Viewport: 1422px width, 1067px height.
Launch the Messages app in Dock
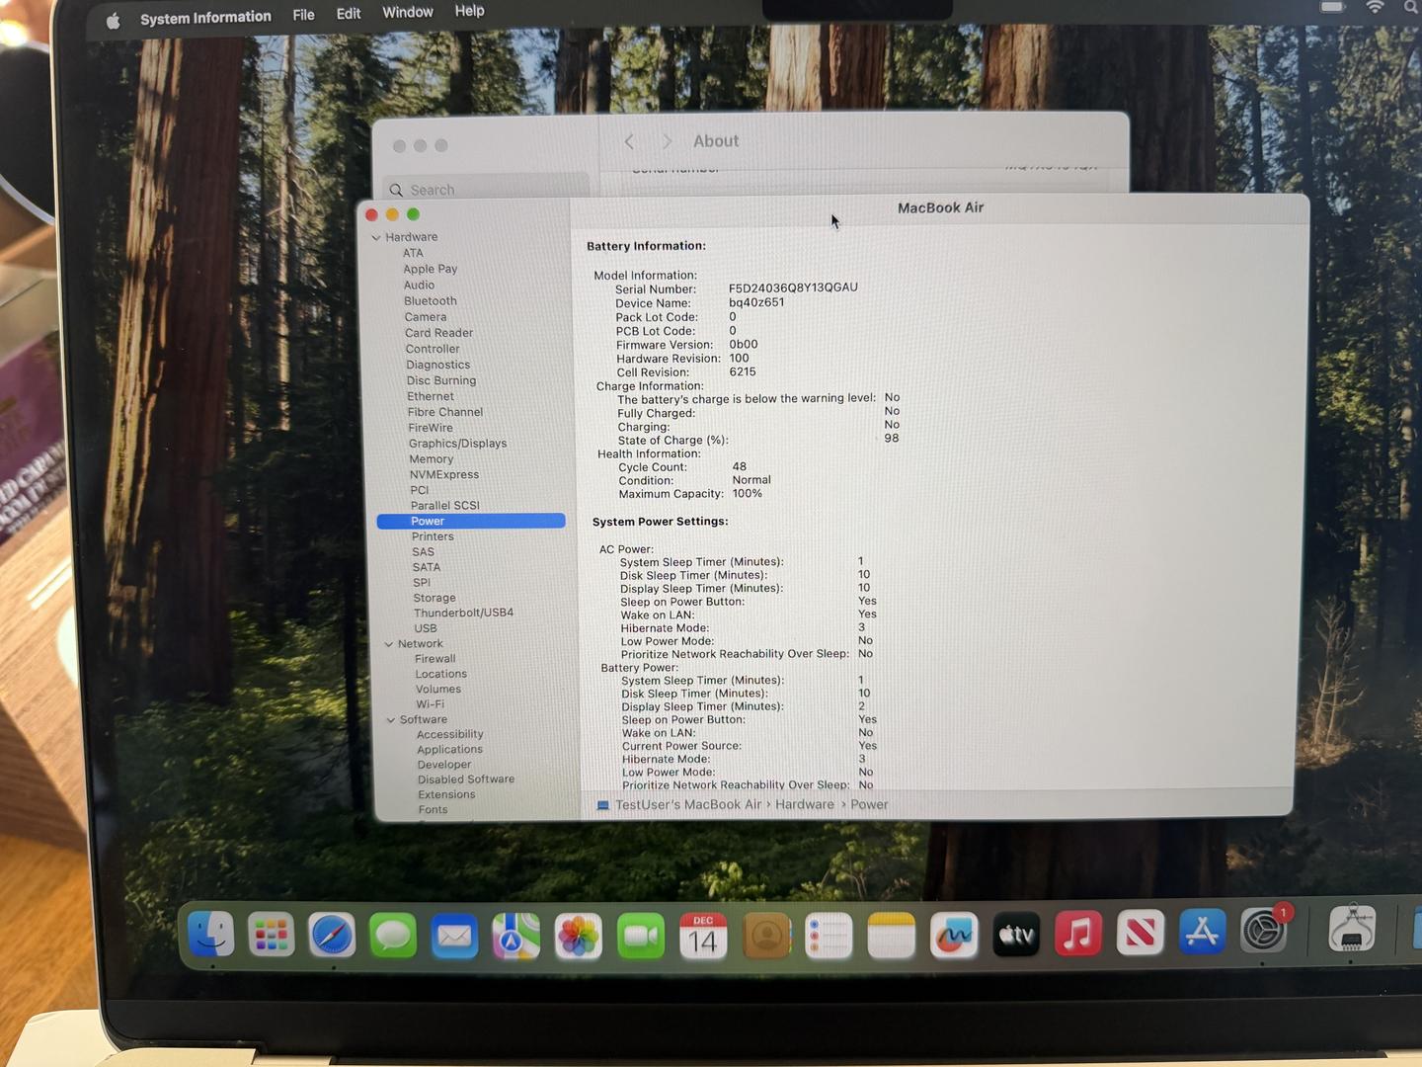[393, 935]
